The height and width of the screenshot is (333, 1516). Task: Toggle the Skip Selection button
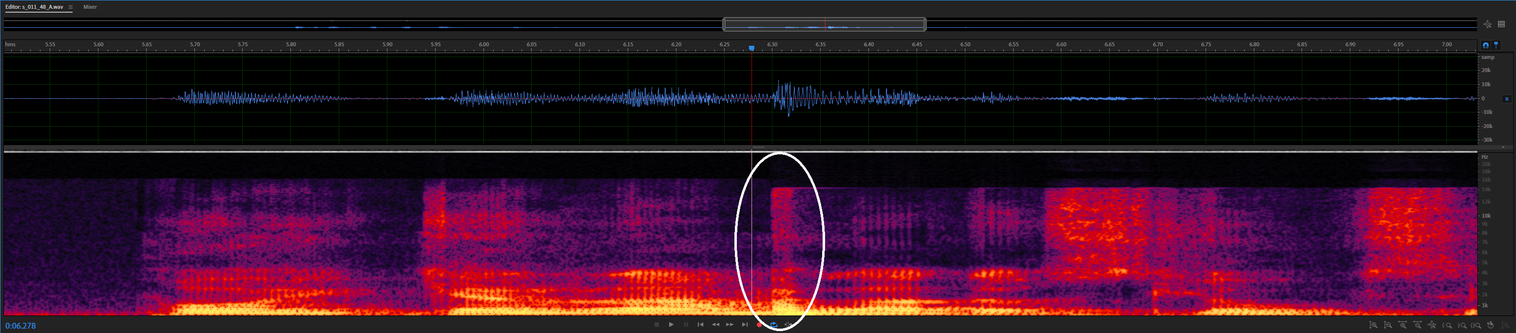788,325
